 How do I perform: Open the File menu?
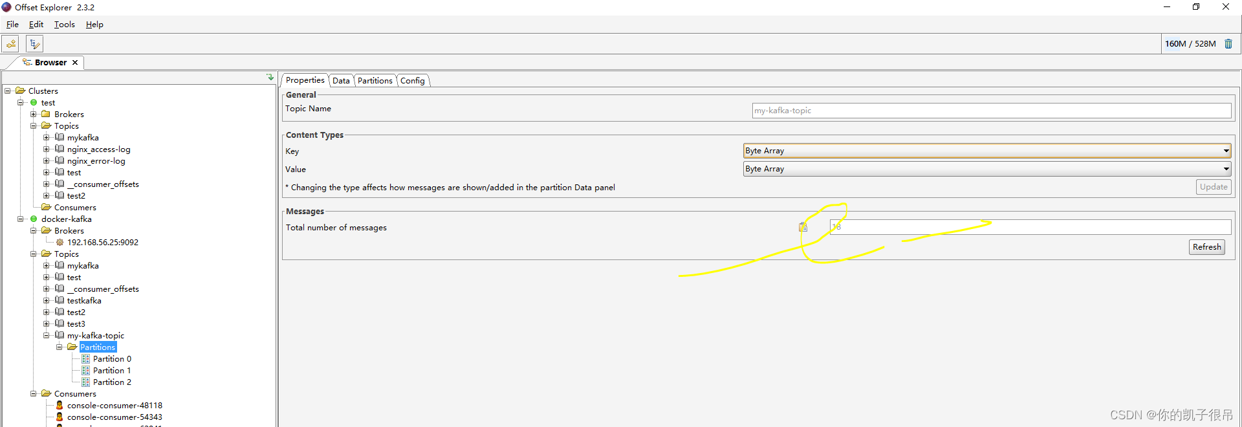tap(12, 25)
